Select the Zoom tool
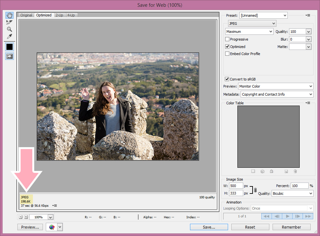 (9, 29)
